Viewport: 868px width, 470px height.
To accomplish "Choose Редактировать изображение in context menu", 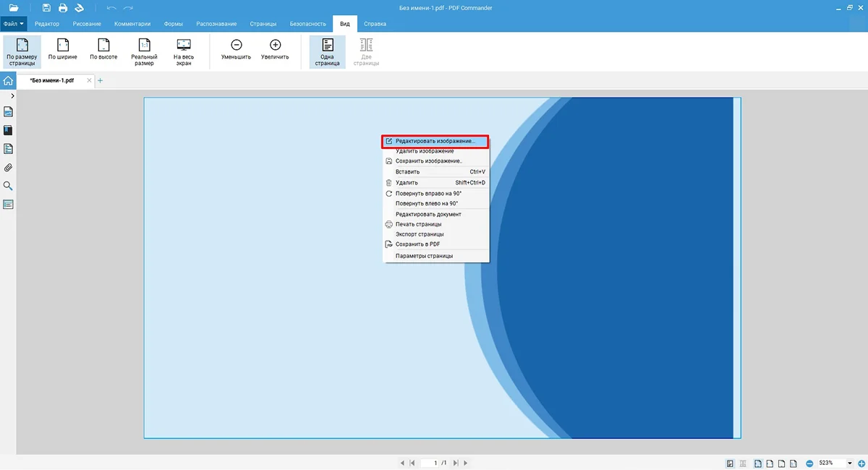I will (435, 141).
